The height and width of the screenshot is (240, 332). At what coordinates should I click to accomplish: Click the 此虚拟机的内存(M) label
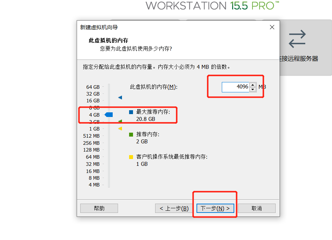click(x=154, y=87)
